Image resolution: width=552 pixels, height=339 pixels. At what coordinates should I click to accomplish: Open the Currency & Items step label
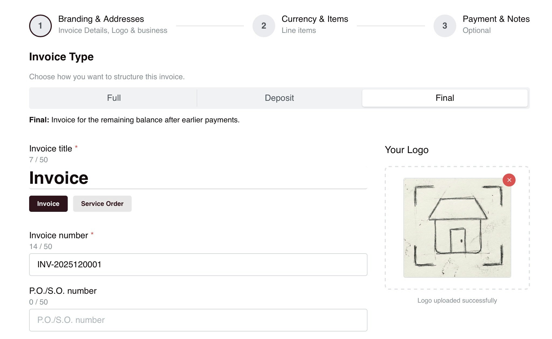[x=315, y=19]
